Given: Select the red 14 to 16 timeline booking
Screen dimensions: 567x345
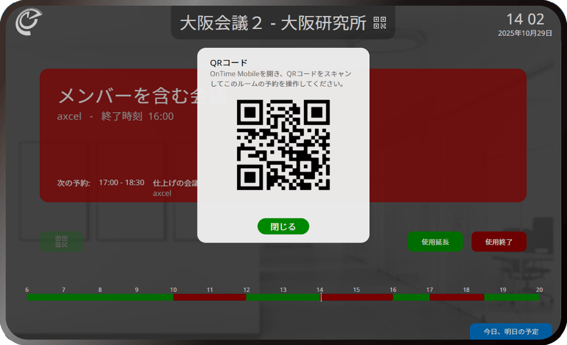Looking at the screenshot, I should [357, 297].
